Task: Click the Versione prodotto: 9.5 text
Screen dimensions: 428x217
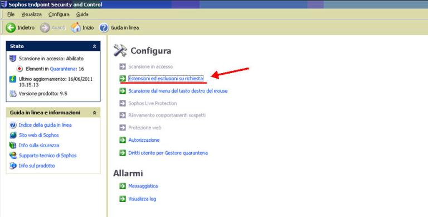Action: point(43,94)
